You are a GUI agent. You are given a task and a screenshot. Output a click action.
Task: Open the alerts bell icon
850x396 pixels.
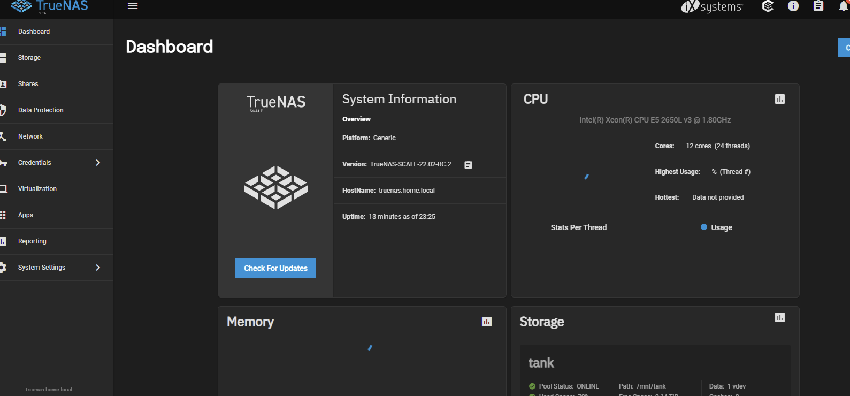pyautogui.click(x=844, y=6)
